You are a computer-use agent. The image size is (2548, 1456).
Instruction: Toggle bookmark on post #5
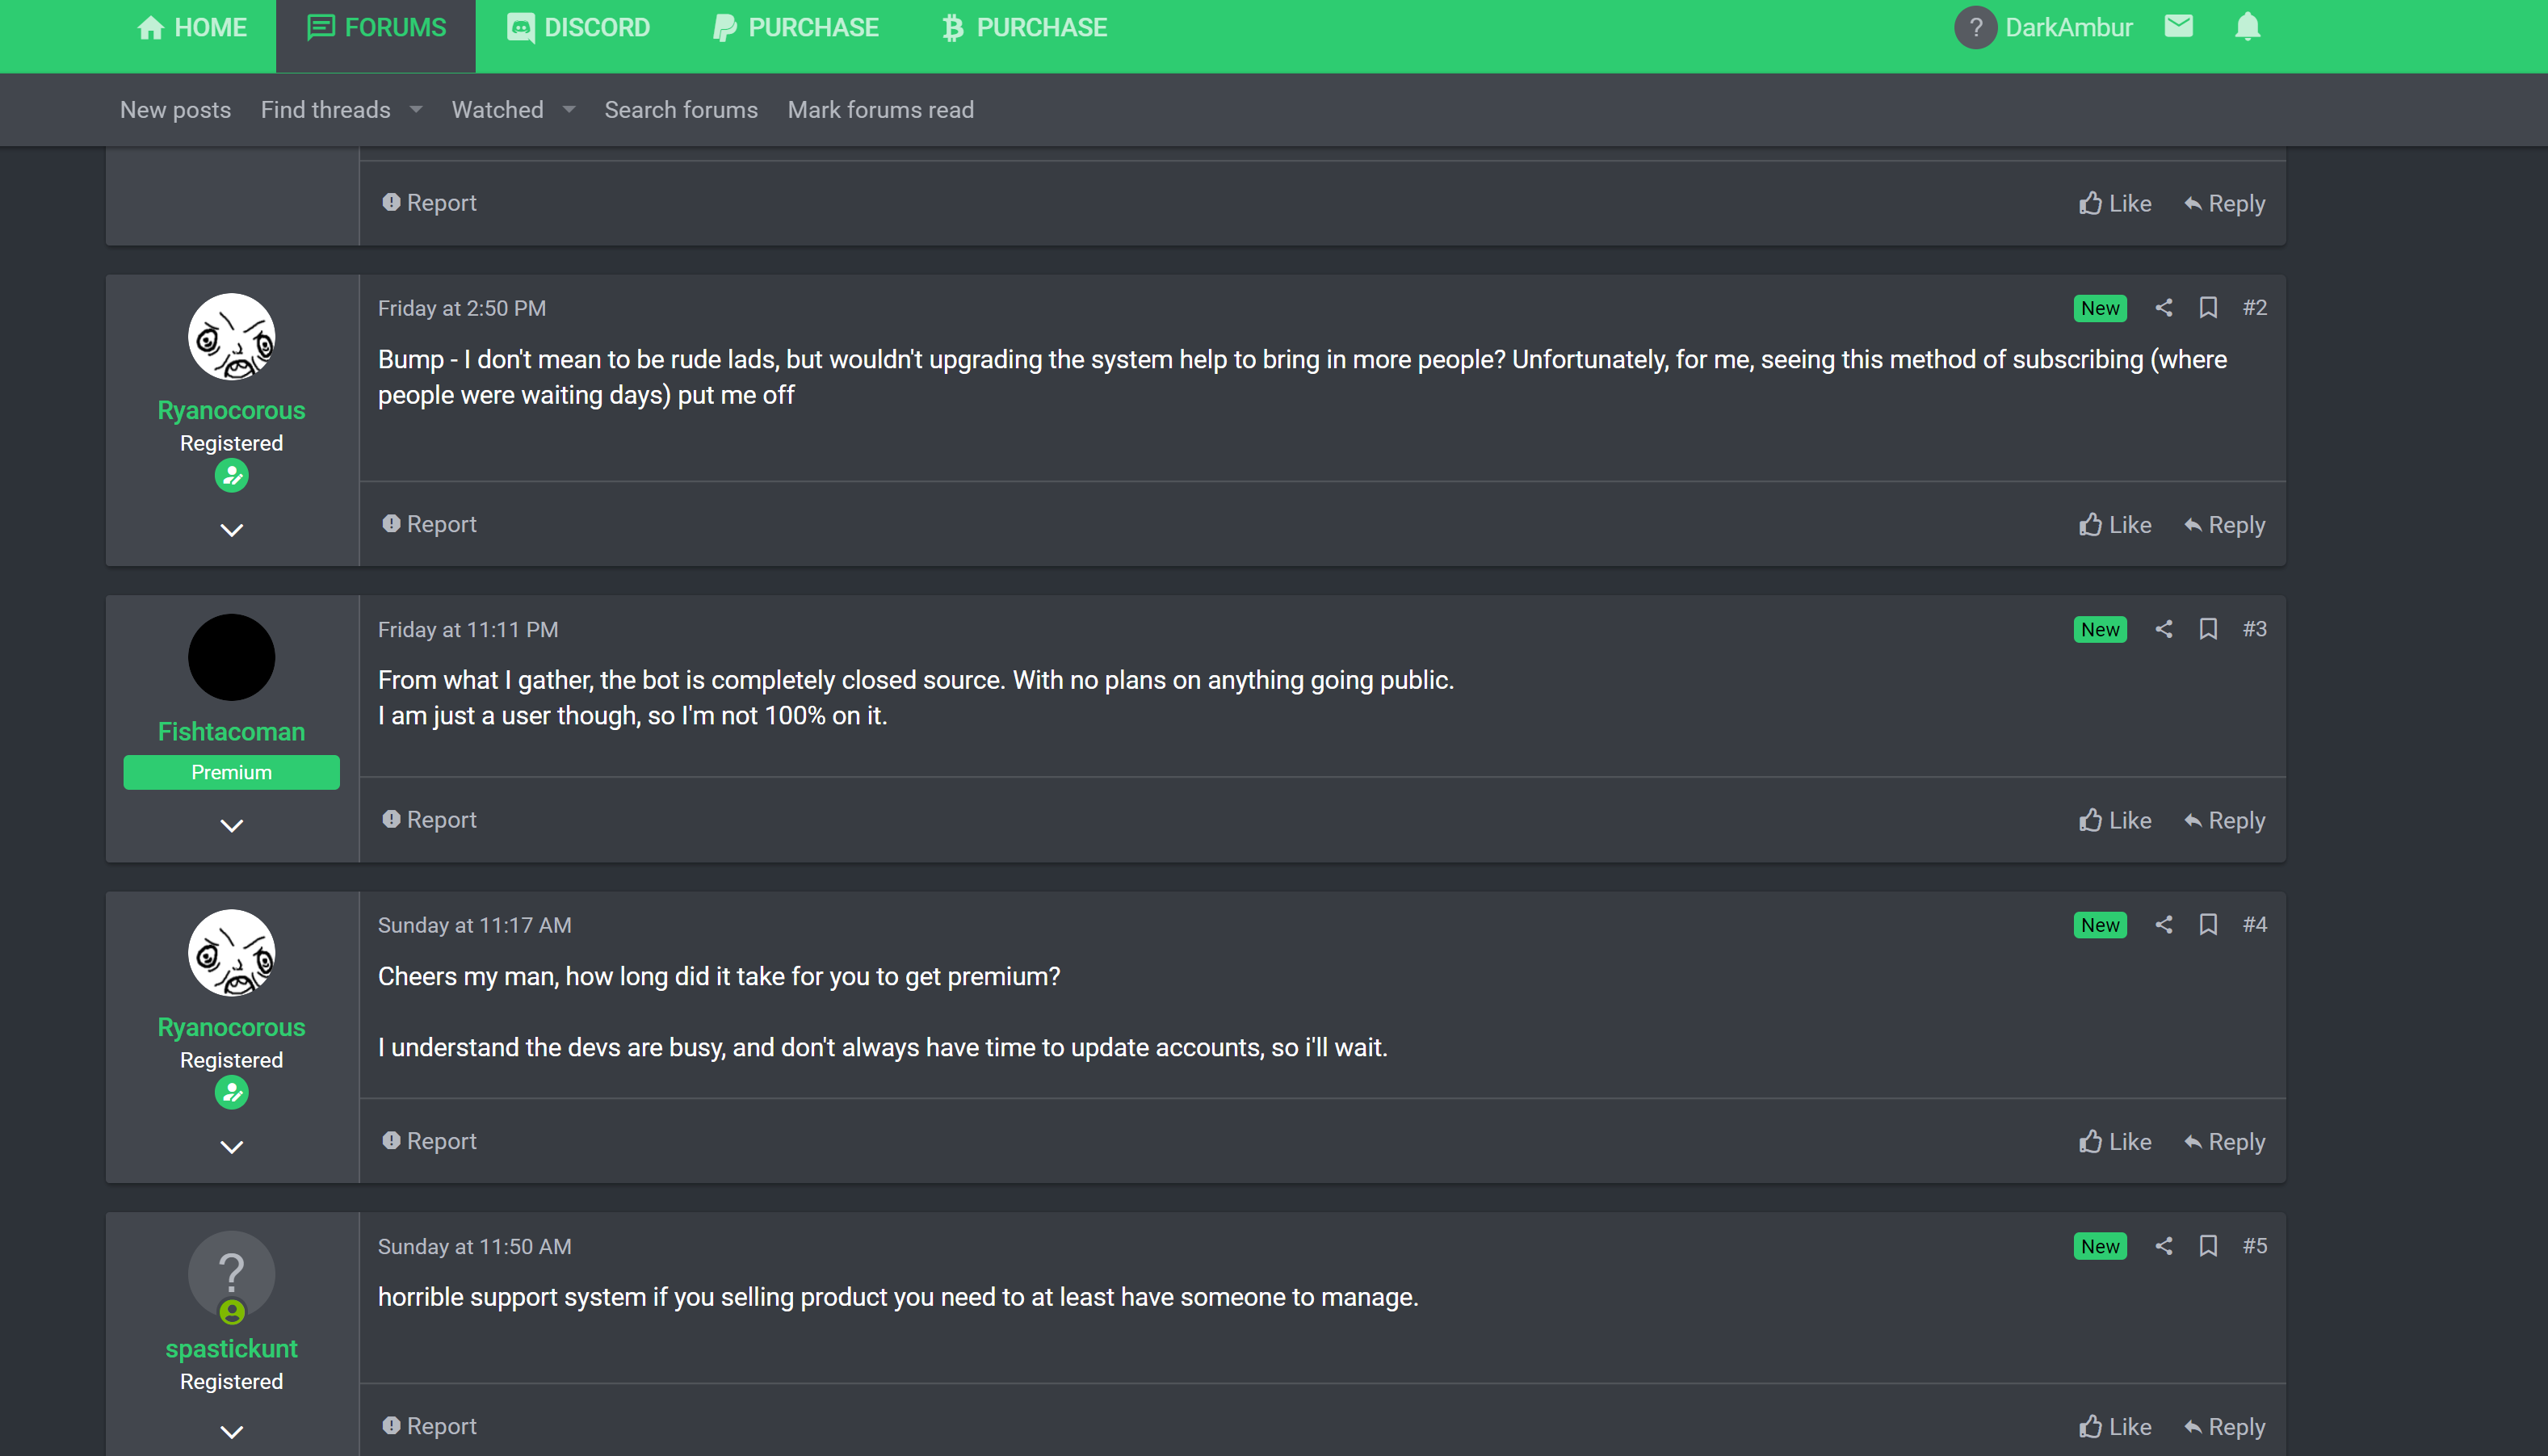[x=2208, y=1246]
